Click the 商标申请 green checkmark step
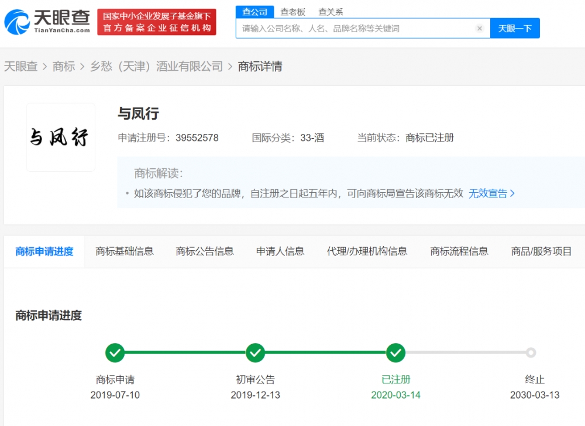 115,352
